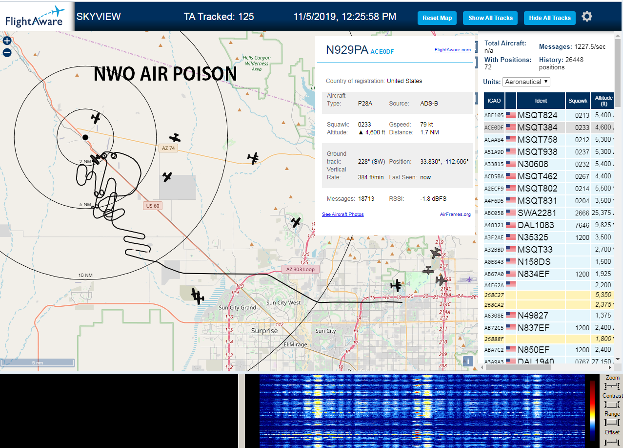Click the Reset Map button

click(437, 18)
